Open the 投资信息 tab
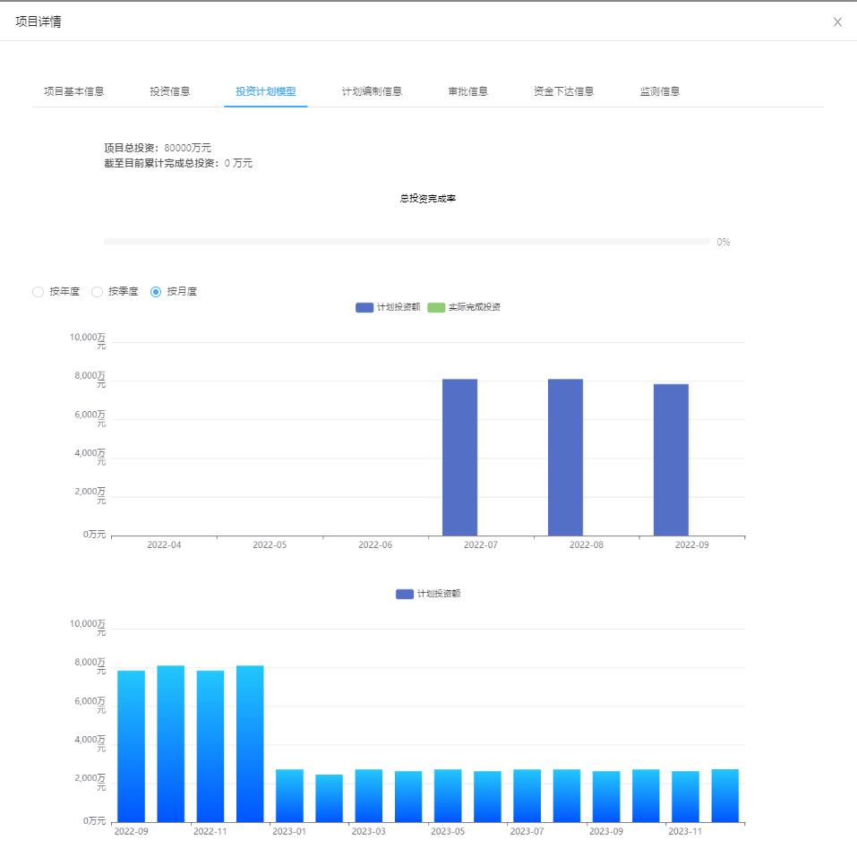The height and width of the screenshot is (857, 857). (169, 91)
